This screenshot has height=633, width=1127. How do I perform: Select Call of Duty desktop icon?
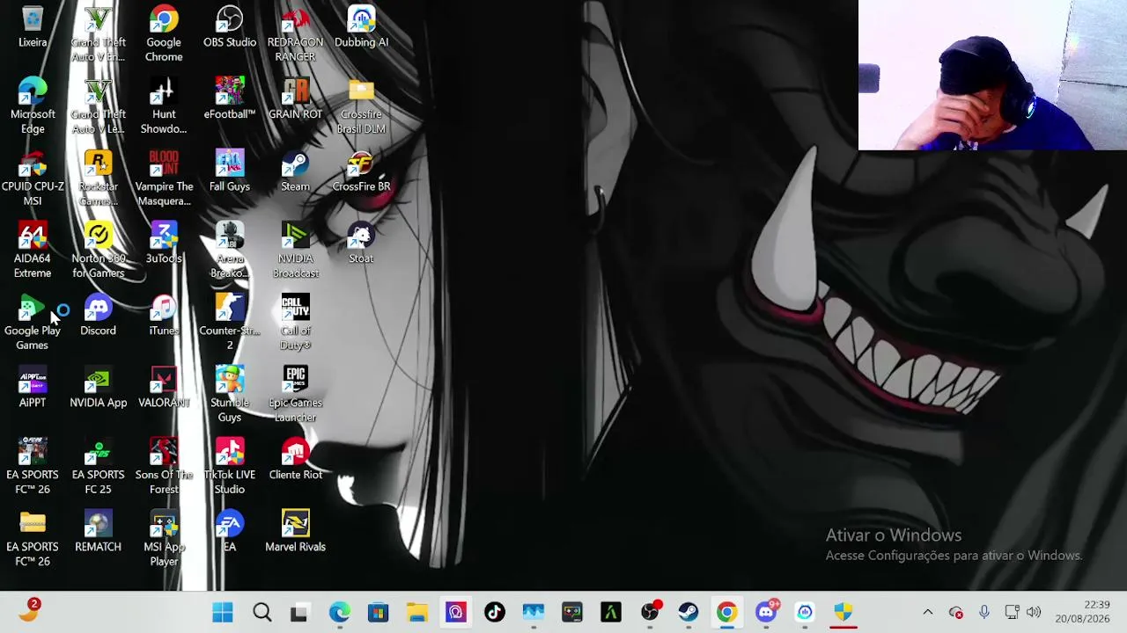tap(295, 323)
